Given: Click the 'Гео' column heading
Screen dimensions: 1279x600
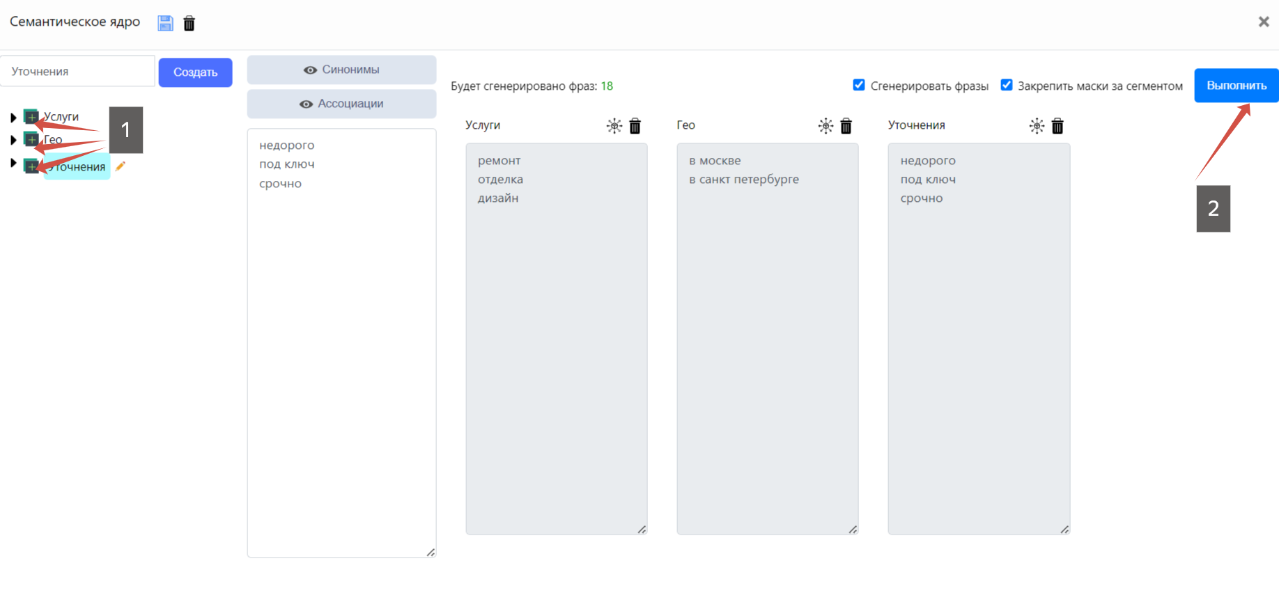Looking at the screenshot, I should (x=685, y=125).
